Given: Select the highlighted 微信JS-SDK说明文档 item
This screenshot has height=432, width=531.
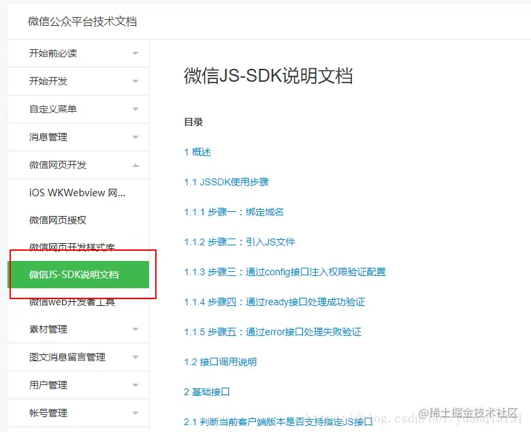Looking at the screenshot, I should click(x=78, y=275).
